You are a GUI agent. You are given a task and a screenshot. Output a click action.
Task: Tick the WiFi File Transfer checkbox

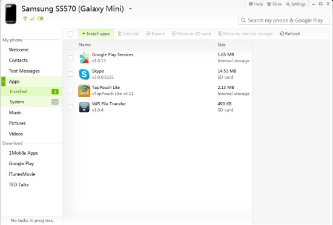[x=70, y=106]
